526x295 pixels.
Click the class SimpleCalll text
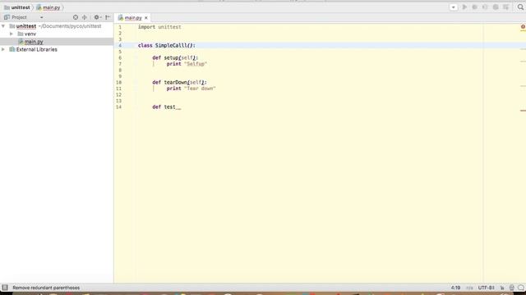pyautogui.click(x=166, y=45)
